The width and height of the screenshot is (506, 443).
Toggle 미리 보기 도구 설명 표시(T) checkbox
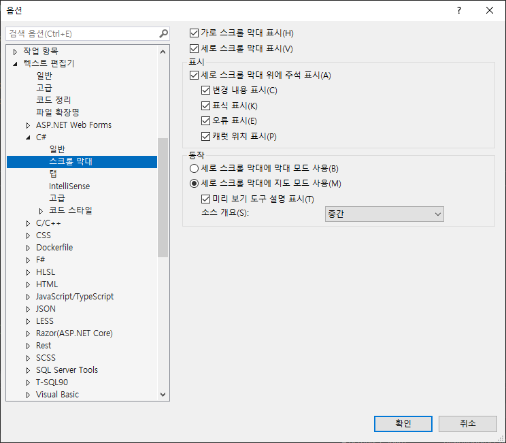205,199
